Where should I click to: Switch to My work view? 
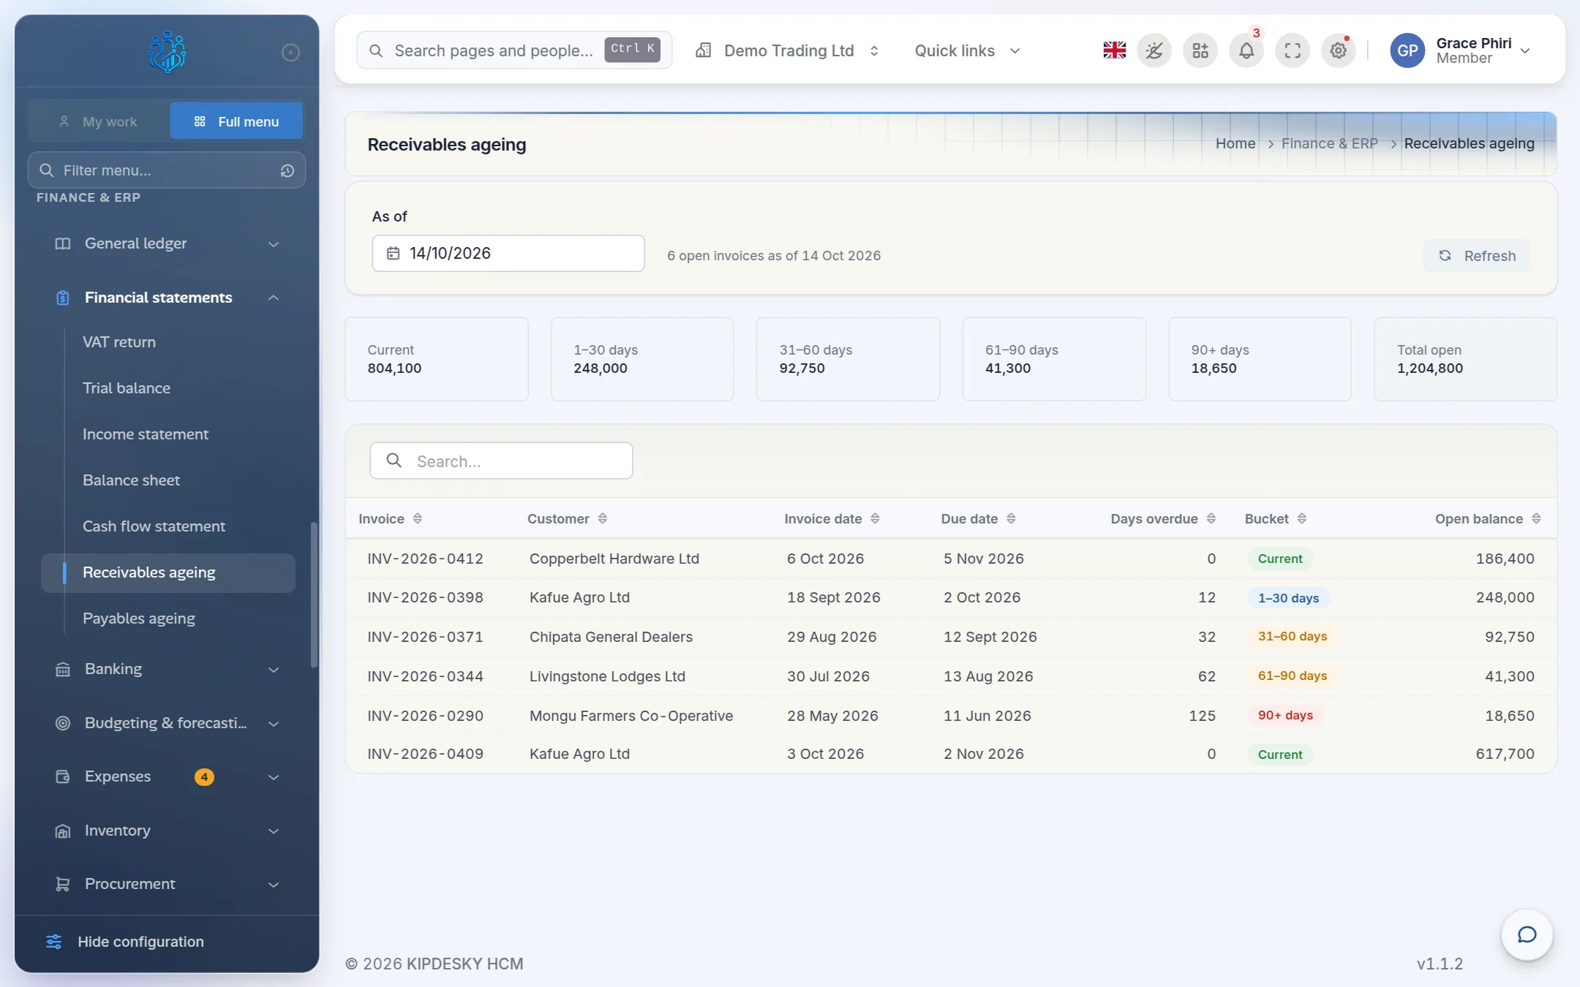99,121
